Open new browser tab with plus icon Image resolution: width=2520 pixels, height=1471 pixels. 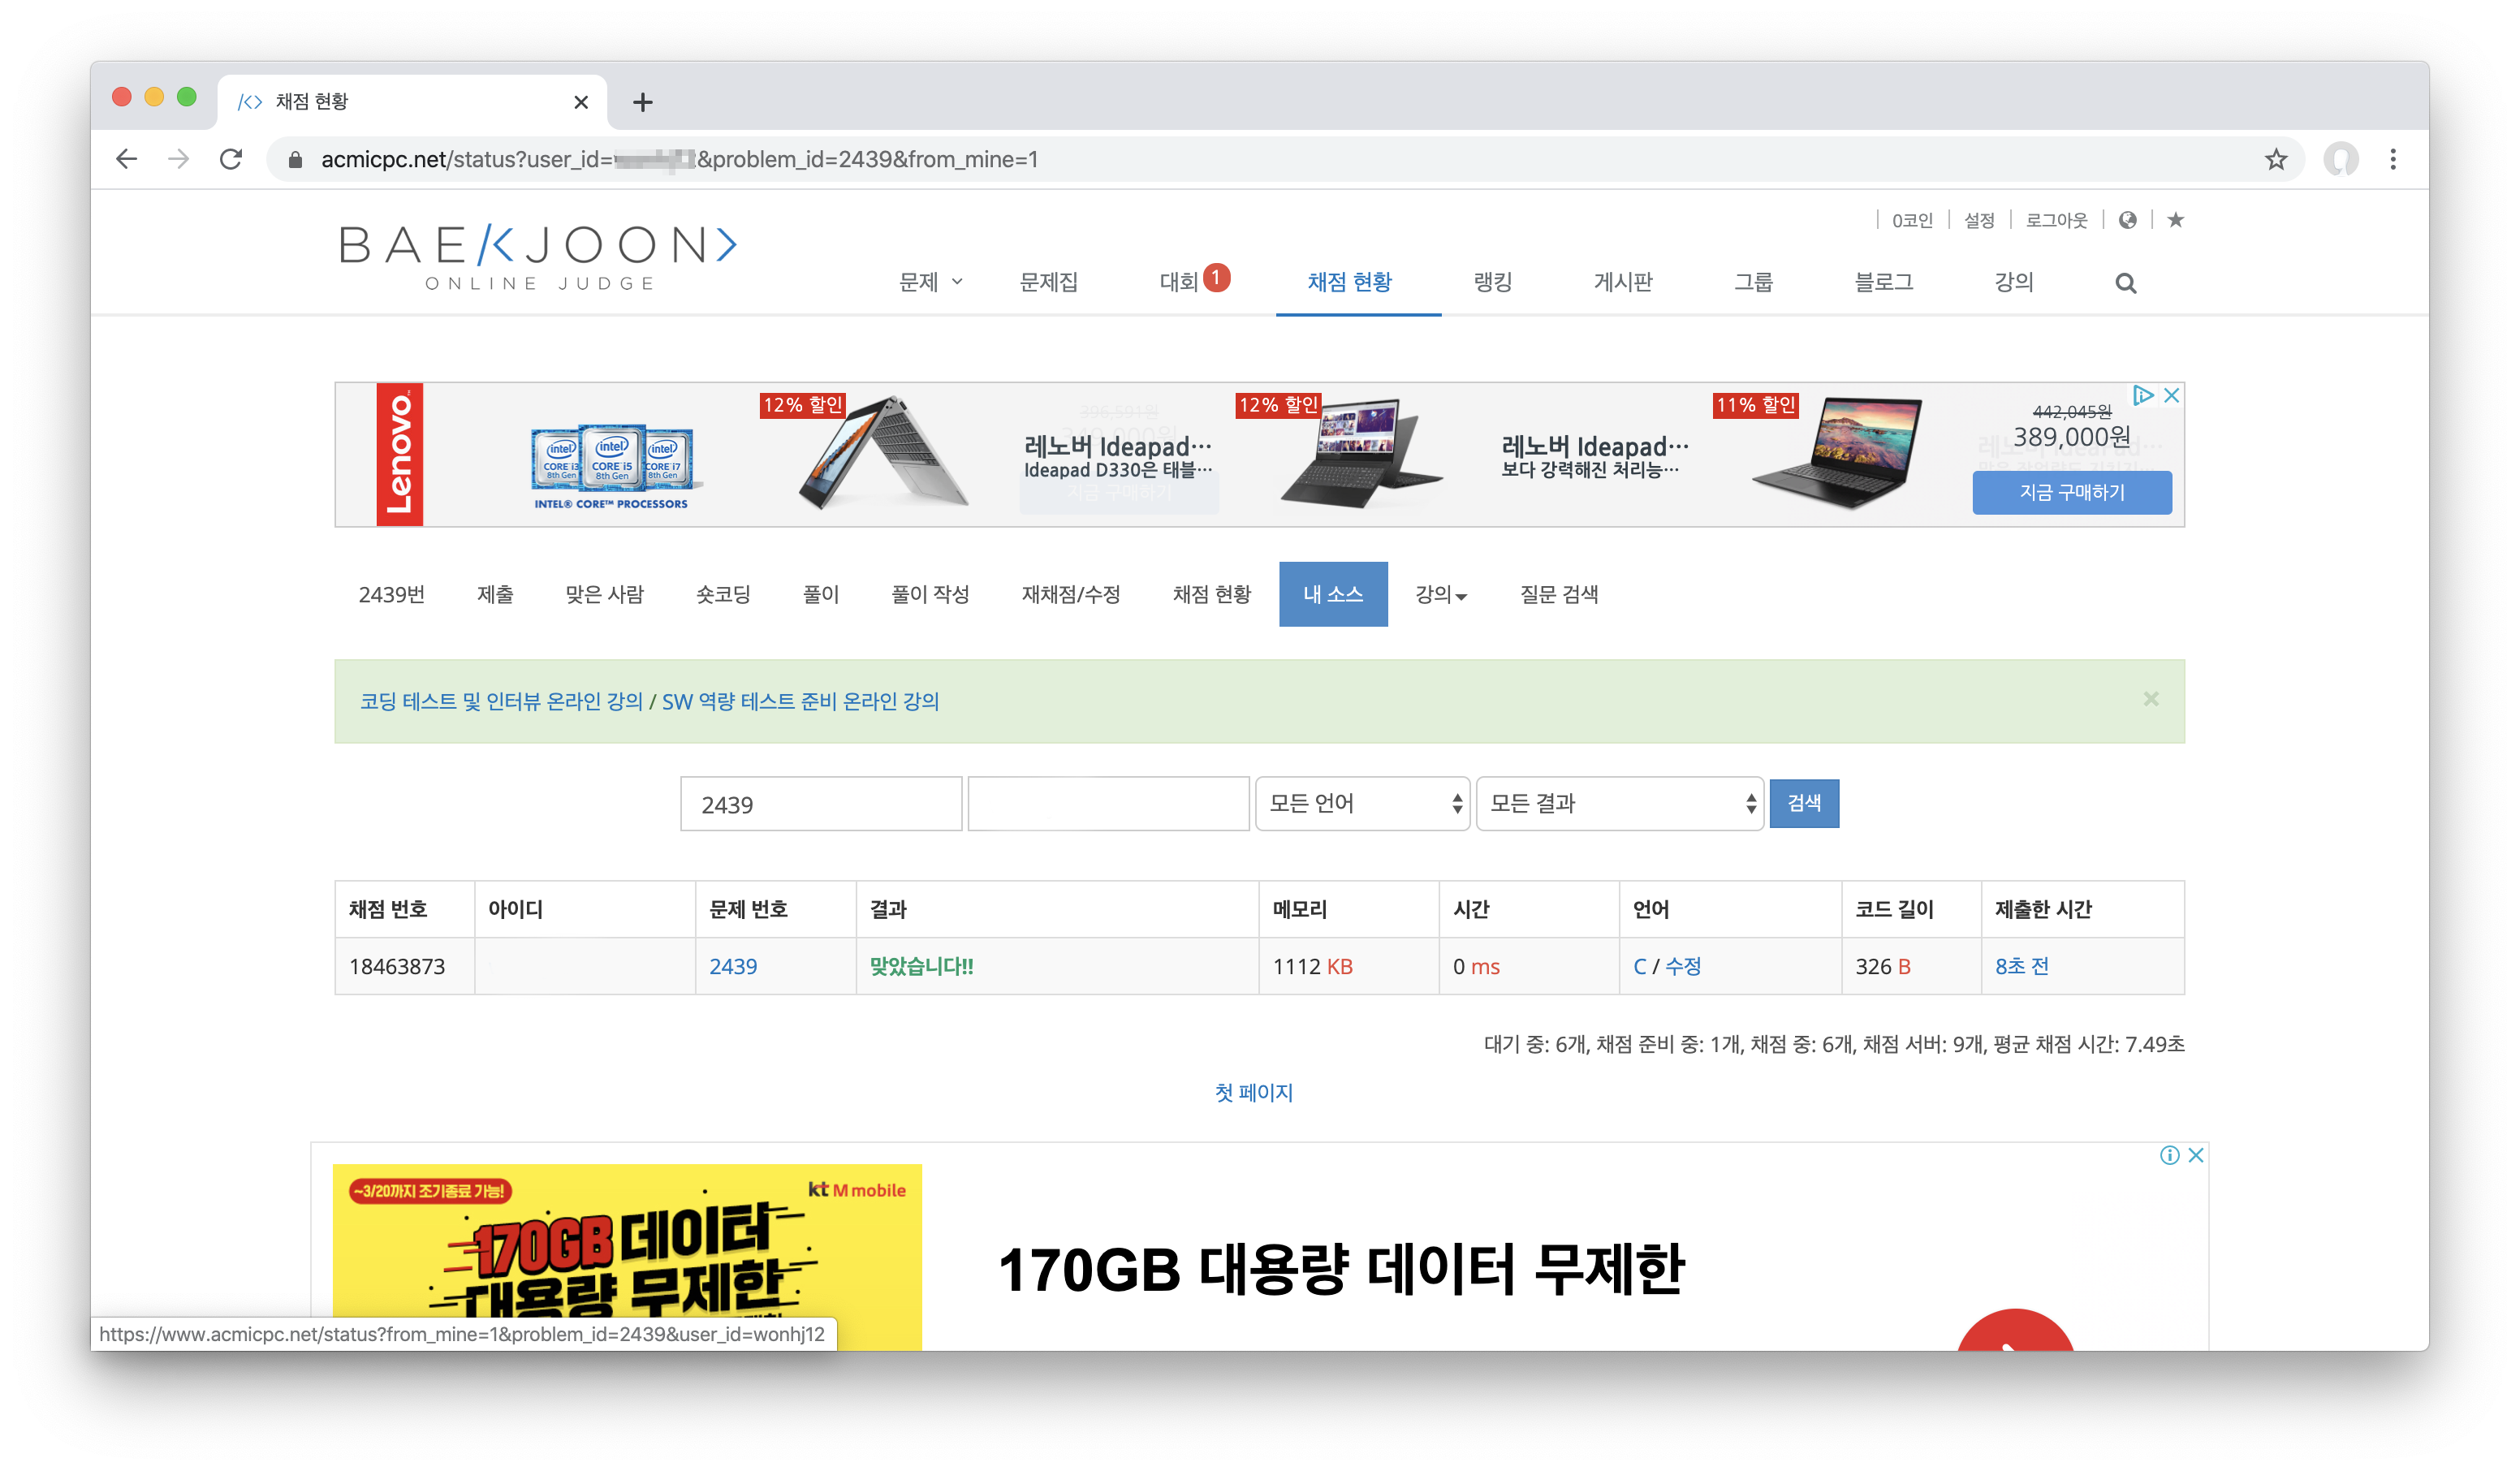(x=643, y=102)
